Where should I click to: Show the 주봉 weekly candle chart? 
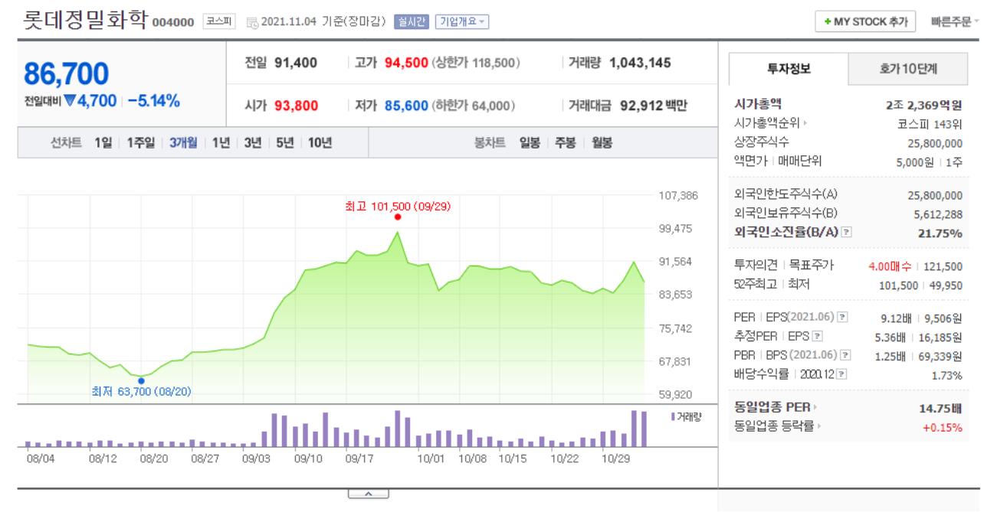[565, 142]
